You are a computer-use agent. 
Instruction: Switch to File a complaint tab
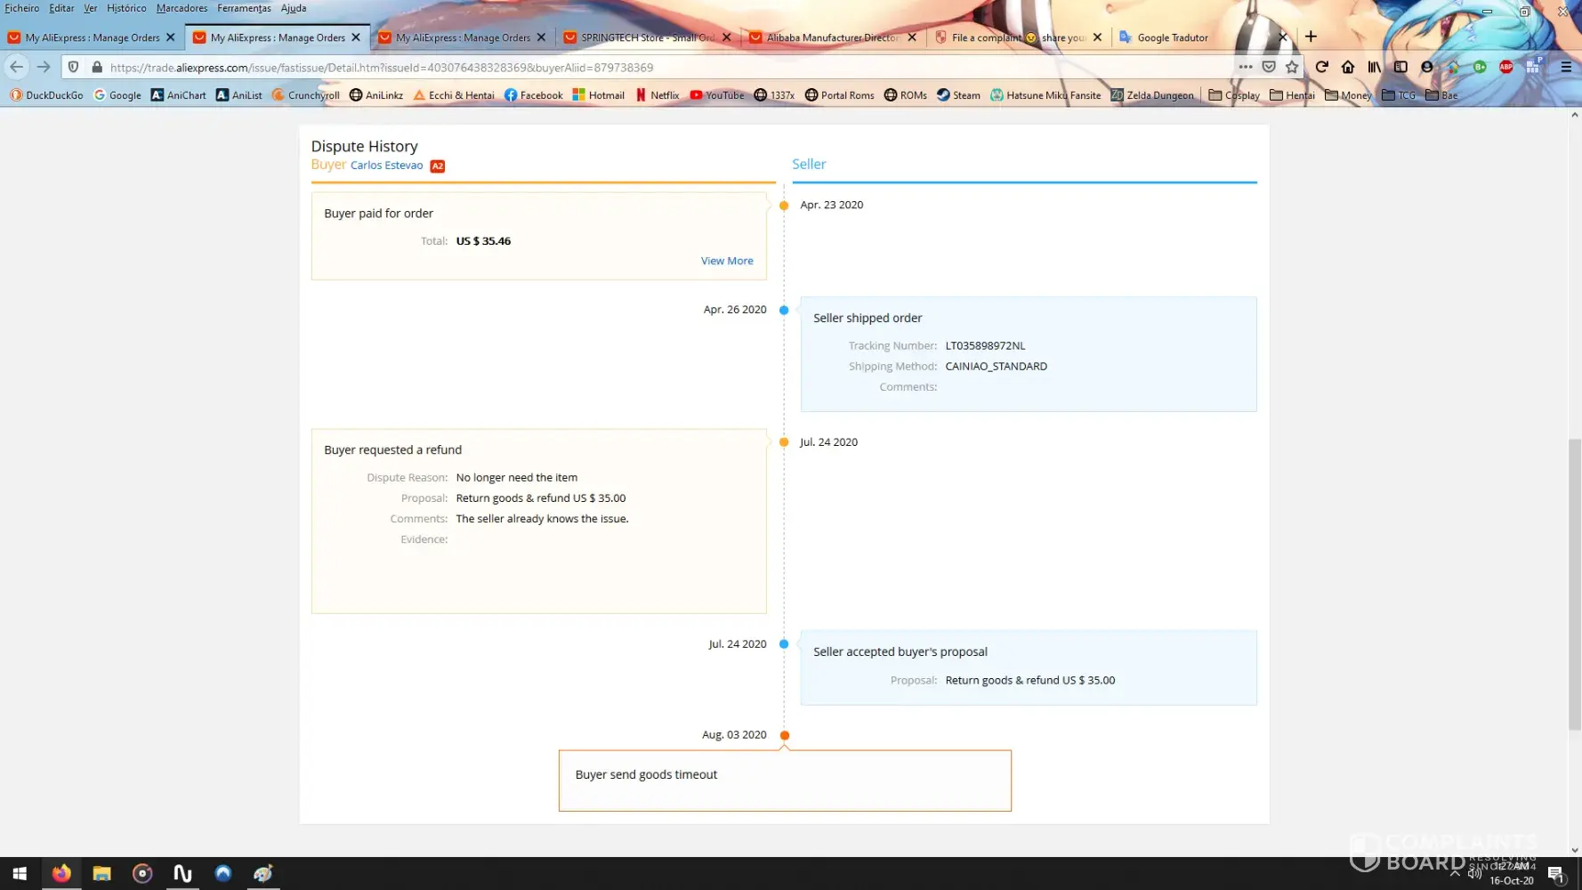(x=1018, y=37)
